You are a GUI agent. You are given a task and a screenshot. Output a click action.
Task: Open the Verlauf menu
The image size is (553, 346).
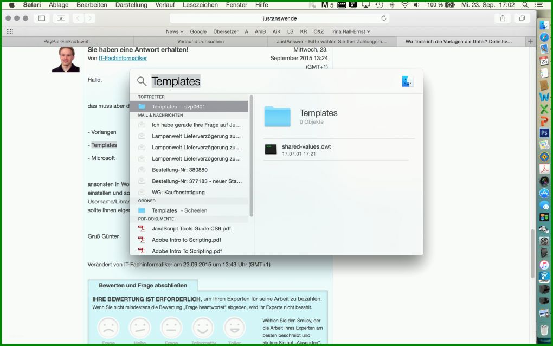coord(165,5)
